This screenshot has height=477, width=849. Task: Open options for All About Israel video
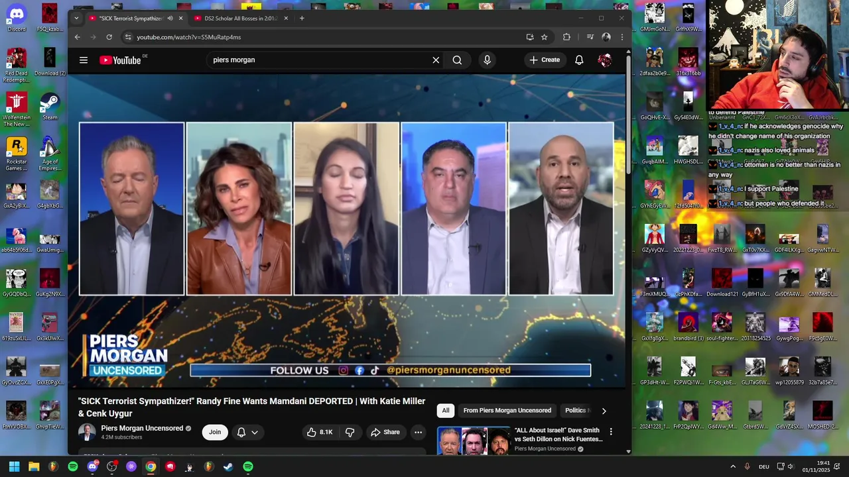(611, 432)
